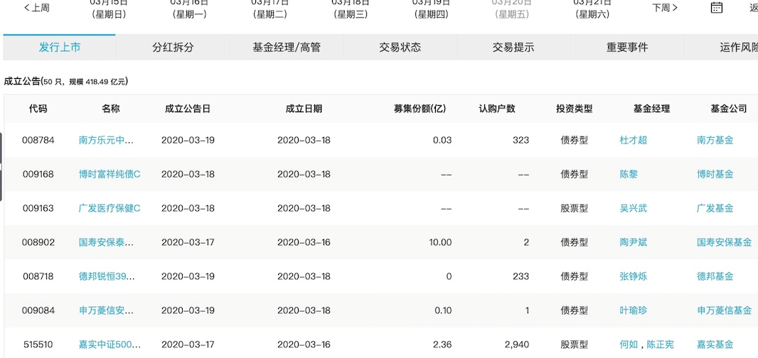Select March 21 (星期六) date
This screenshot has width=758, height=358.
click(592, 9)
